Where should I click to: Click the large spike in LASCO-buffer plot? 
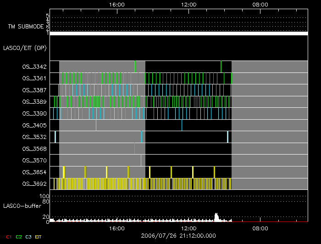[x=216, y=216]
